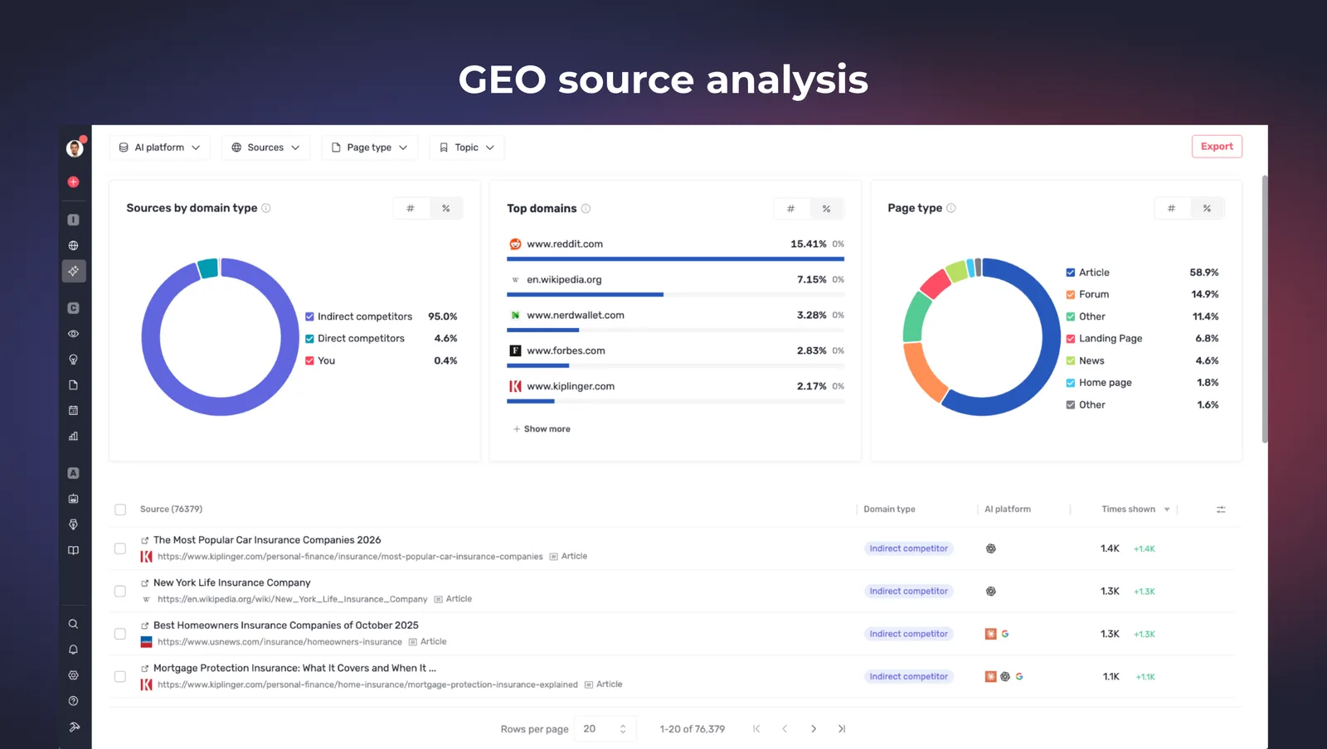Click the page vertical scrollbar
This screenshot has height=749, width=1327.
(1264, 308)
